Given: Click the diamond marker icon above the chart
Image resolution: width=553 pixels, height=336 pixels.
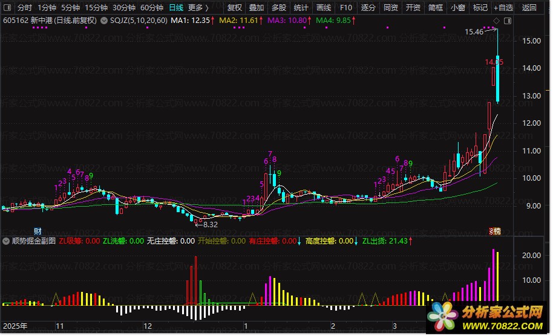Looking at the screenshot, I should (496, 21).
